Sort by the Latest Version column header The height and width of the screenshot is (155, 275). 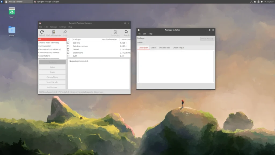tap(125, 39)
